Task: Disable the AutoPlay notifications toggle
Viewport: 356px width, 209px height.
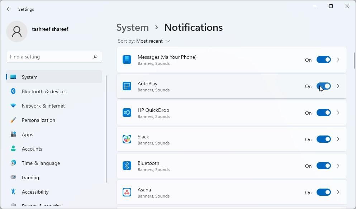Action: pyautogui.click(x=324, y=86)
